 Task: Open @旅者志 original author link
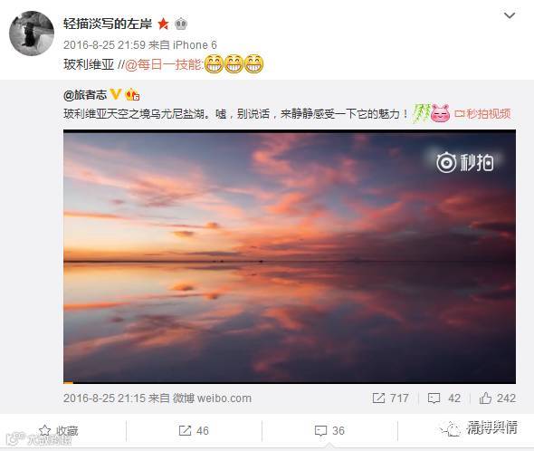[85, 95]
